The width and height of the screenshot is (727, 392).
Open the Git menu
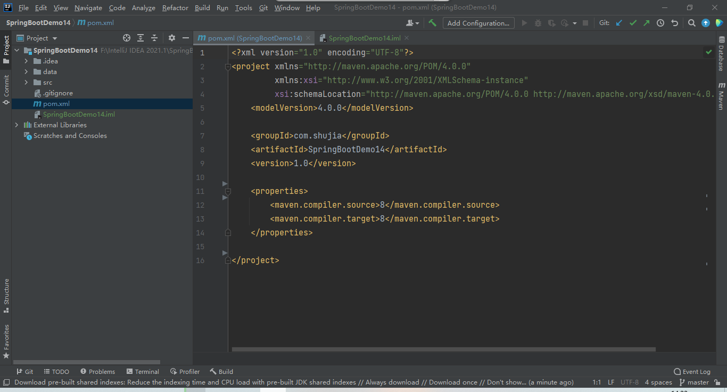263,8
